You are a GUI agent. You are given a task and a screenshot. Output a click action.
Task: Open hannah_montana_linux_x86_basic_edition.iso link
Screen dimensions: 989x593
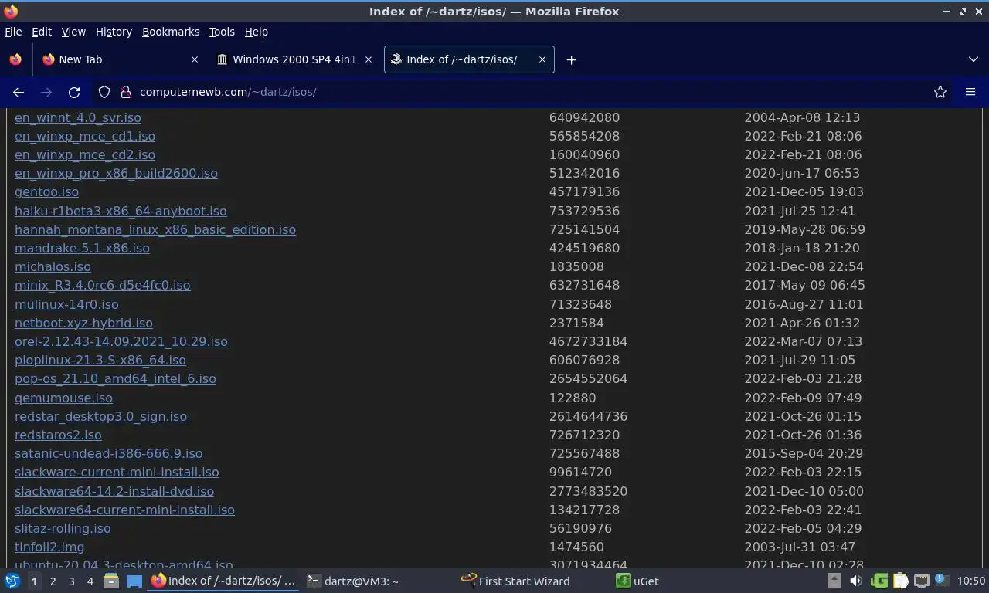pos(155,230)
